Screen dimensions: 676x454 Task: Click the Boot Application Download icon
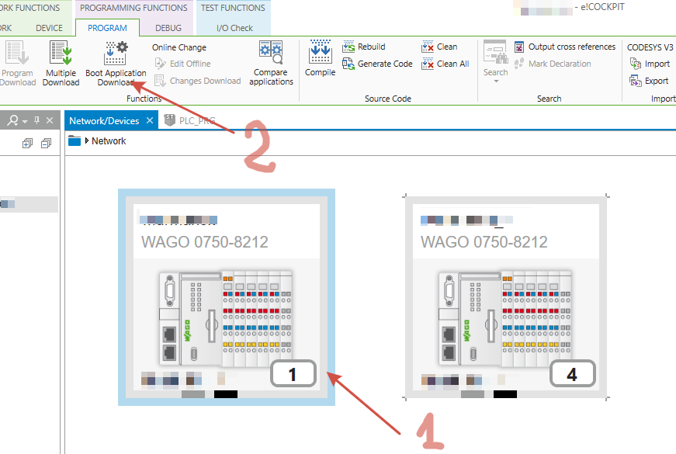[x=116, y=53]
